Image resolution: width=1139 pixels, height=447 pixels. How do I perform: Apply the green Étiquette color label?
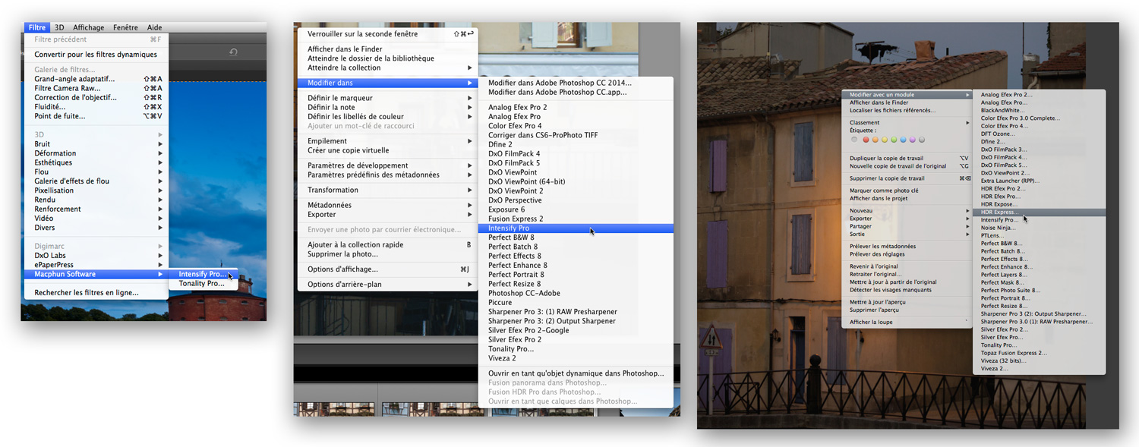[x=894, y=140]
